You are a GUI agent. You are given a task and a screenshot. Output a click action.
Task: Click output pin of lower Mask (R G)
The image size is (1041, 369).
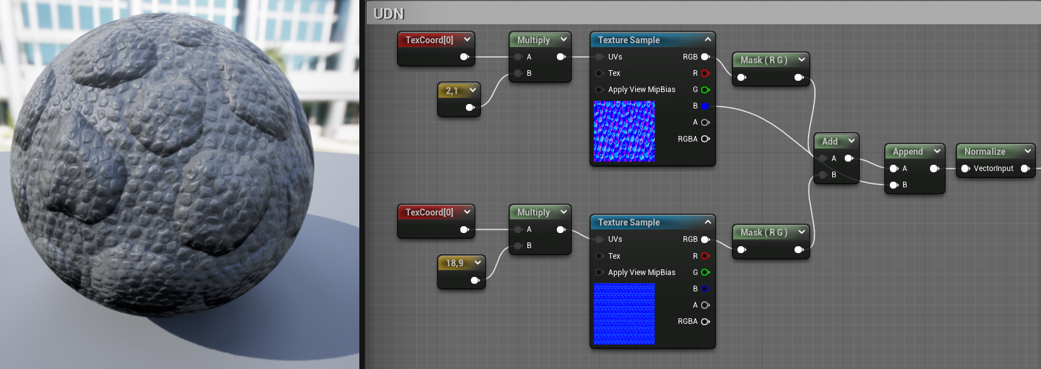[x=799, y=250]
